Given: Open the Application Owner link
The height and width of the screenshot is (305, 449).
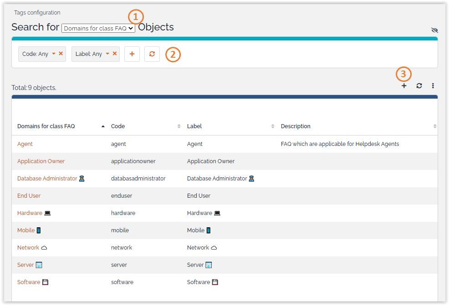Looking at the screenshot, I should pos(41,161).
